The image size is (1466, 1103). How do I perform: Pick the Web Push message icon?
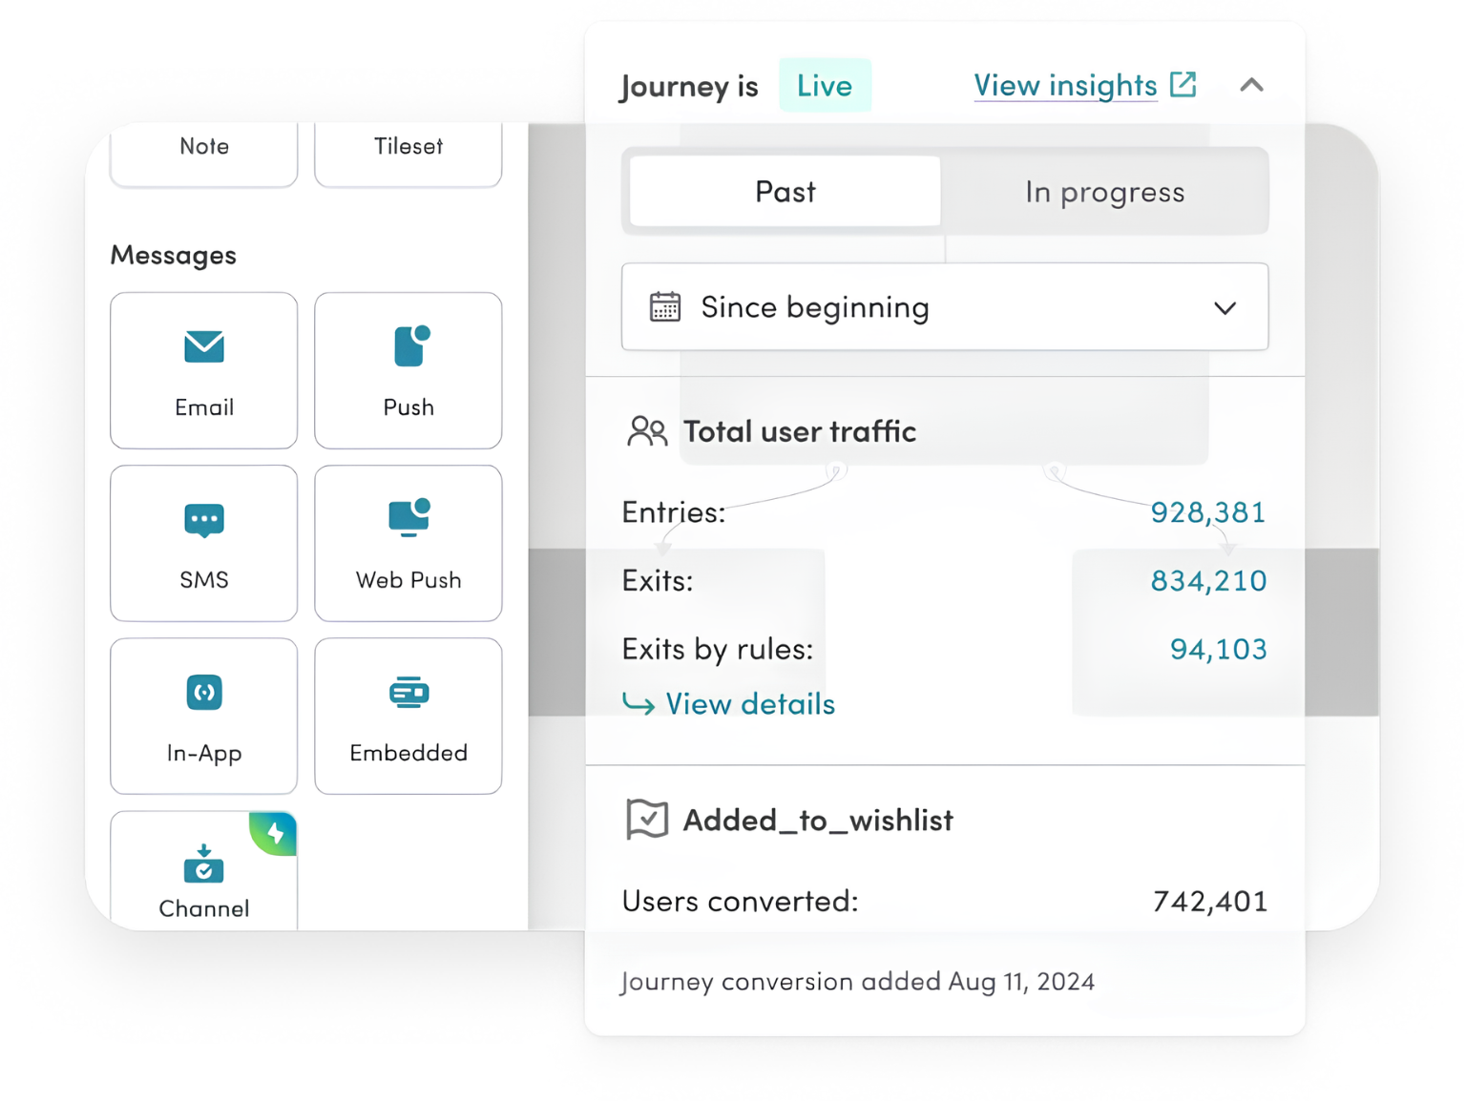click(409, 518)
